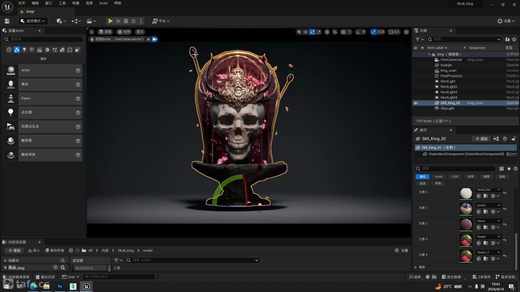Toggle Details favorites star filter
The image size is (520, 292).
coord(509,169)
